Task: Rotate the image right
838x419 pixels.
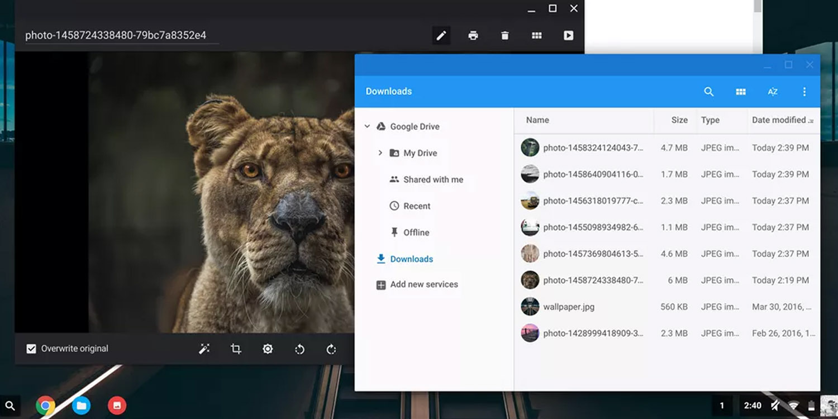Action: (x=331, y=349)
